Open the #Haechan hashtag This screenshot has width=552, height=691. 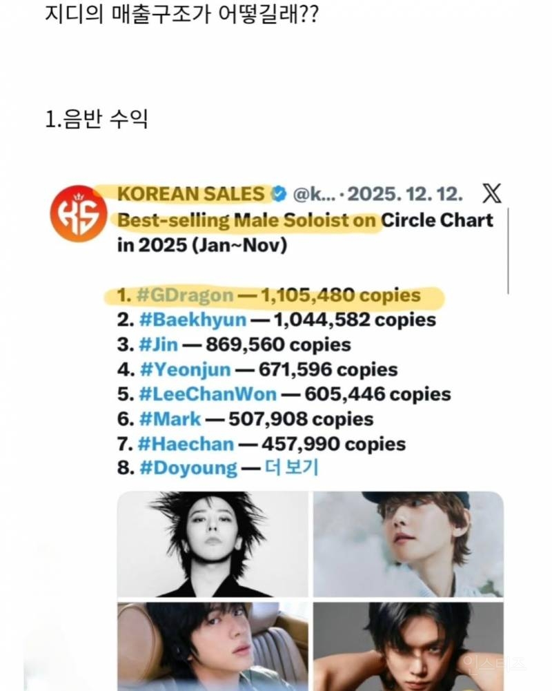tap(185, 443)
